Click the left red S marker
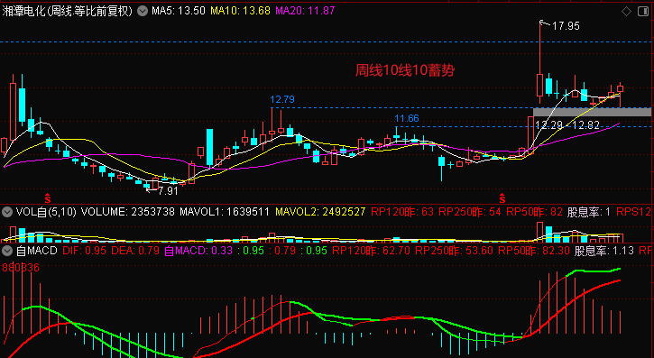The width and height of the screenshot is (654, 358). tap(48, 197)
